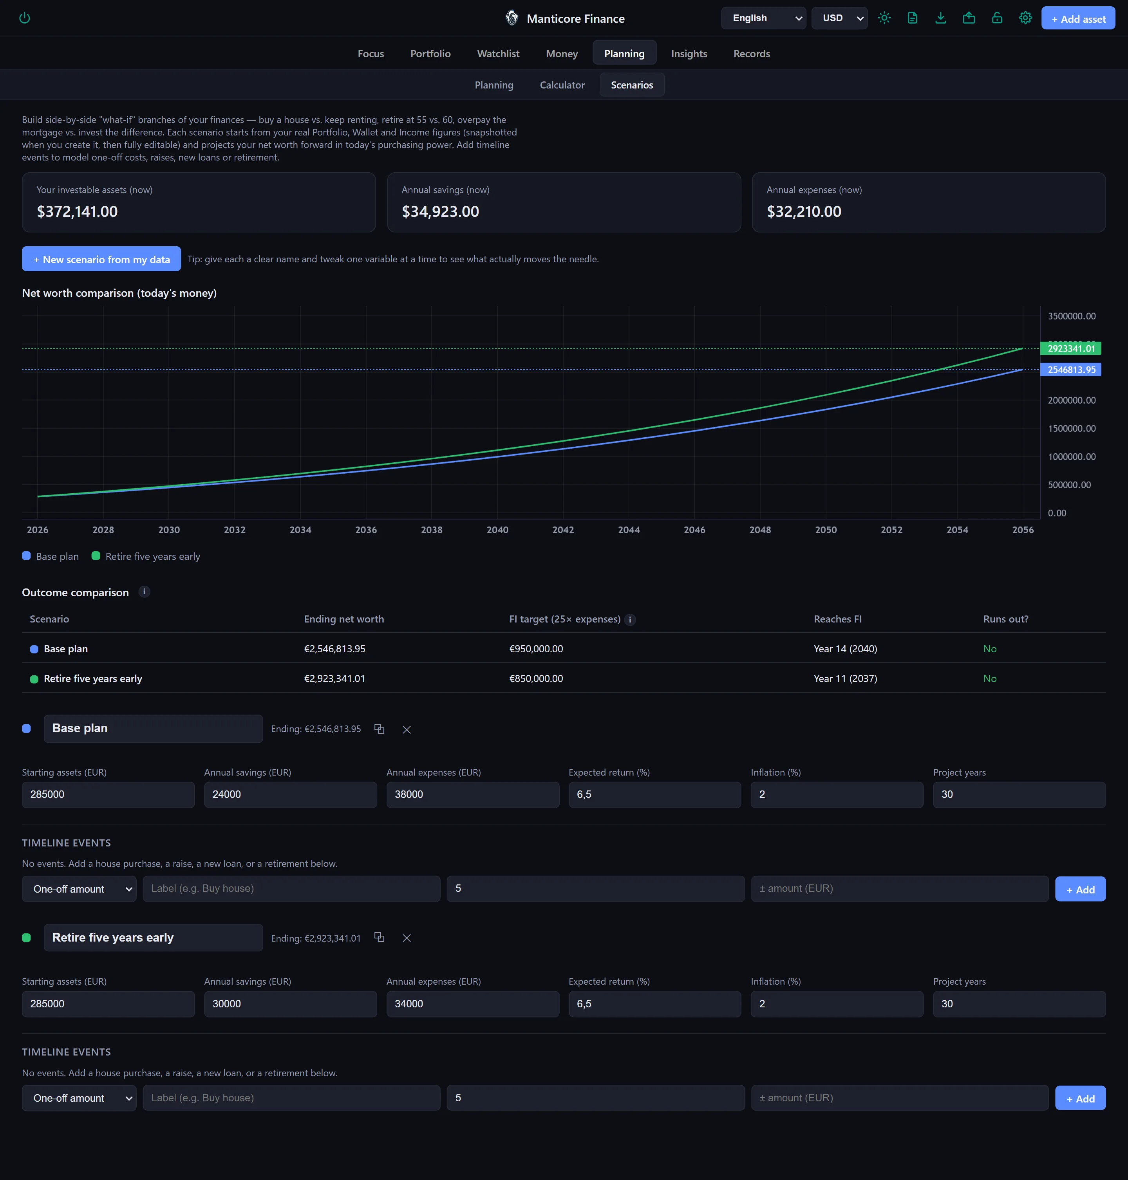Toggle light theme with the sun icon
This screenshot has height=1180, width=1128.
884,18
